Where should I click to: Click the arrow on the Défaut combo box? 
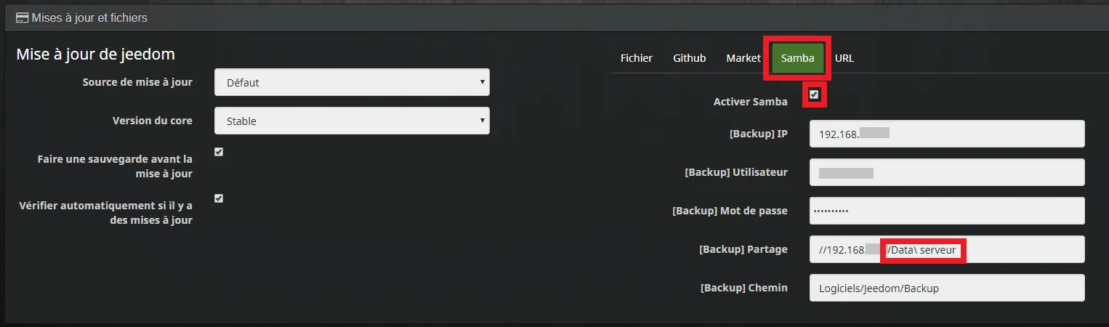[x=482, y=82]
